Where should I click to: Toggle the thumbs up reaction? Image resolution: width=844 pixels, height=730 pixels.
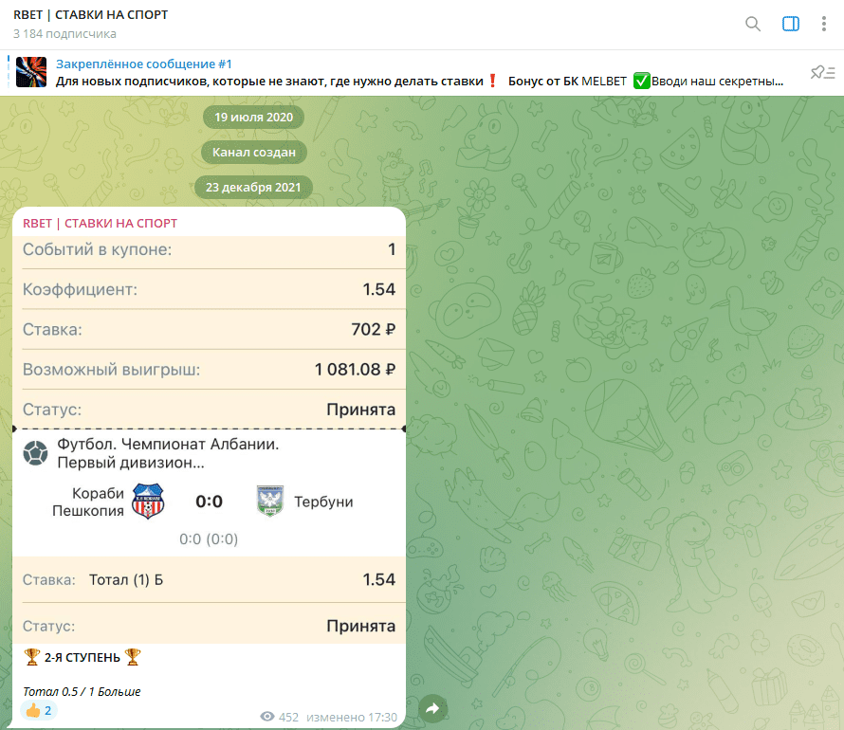38,710
